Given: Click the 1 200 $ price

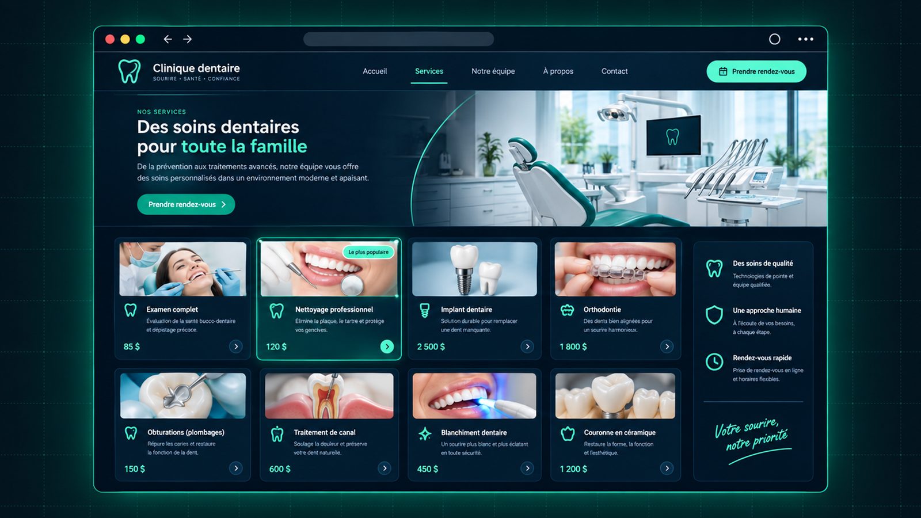Looking at the screenshot, I should click(x=573, y=469).
